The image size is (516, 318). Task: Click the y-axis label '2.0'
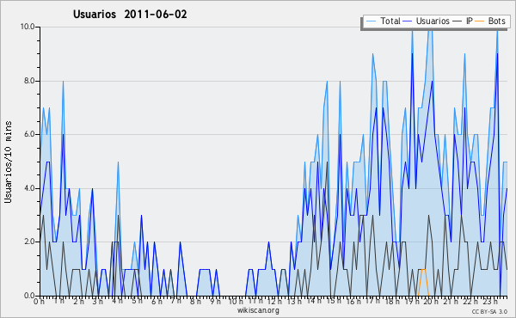[x=29, y=242]
